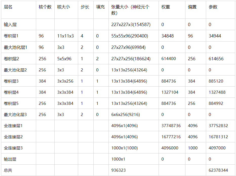
Task: Click the 核个数 column header
Action: [45, 7]
